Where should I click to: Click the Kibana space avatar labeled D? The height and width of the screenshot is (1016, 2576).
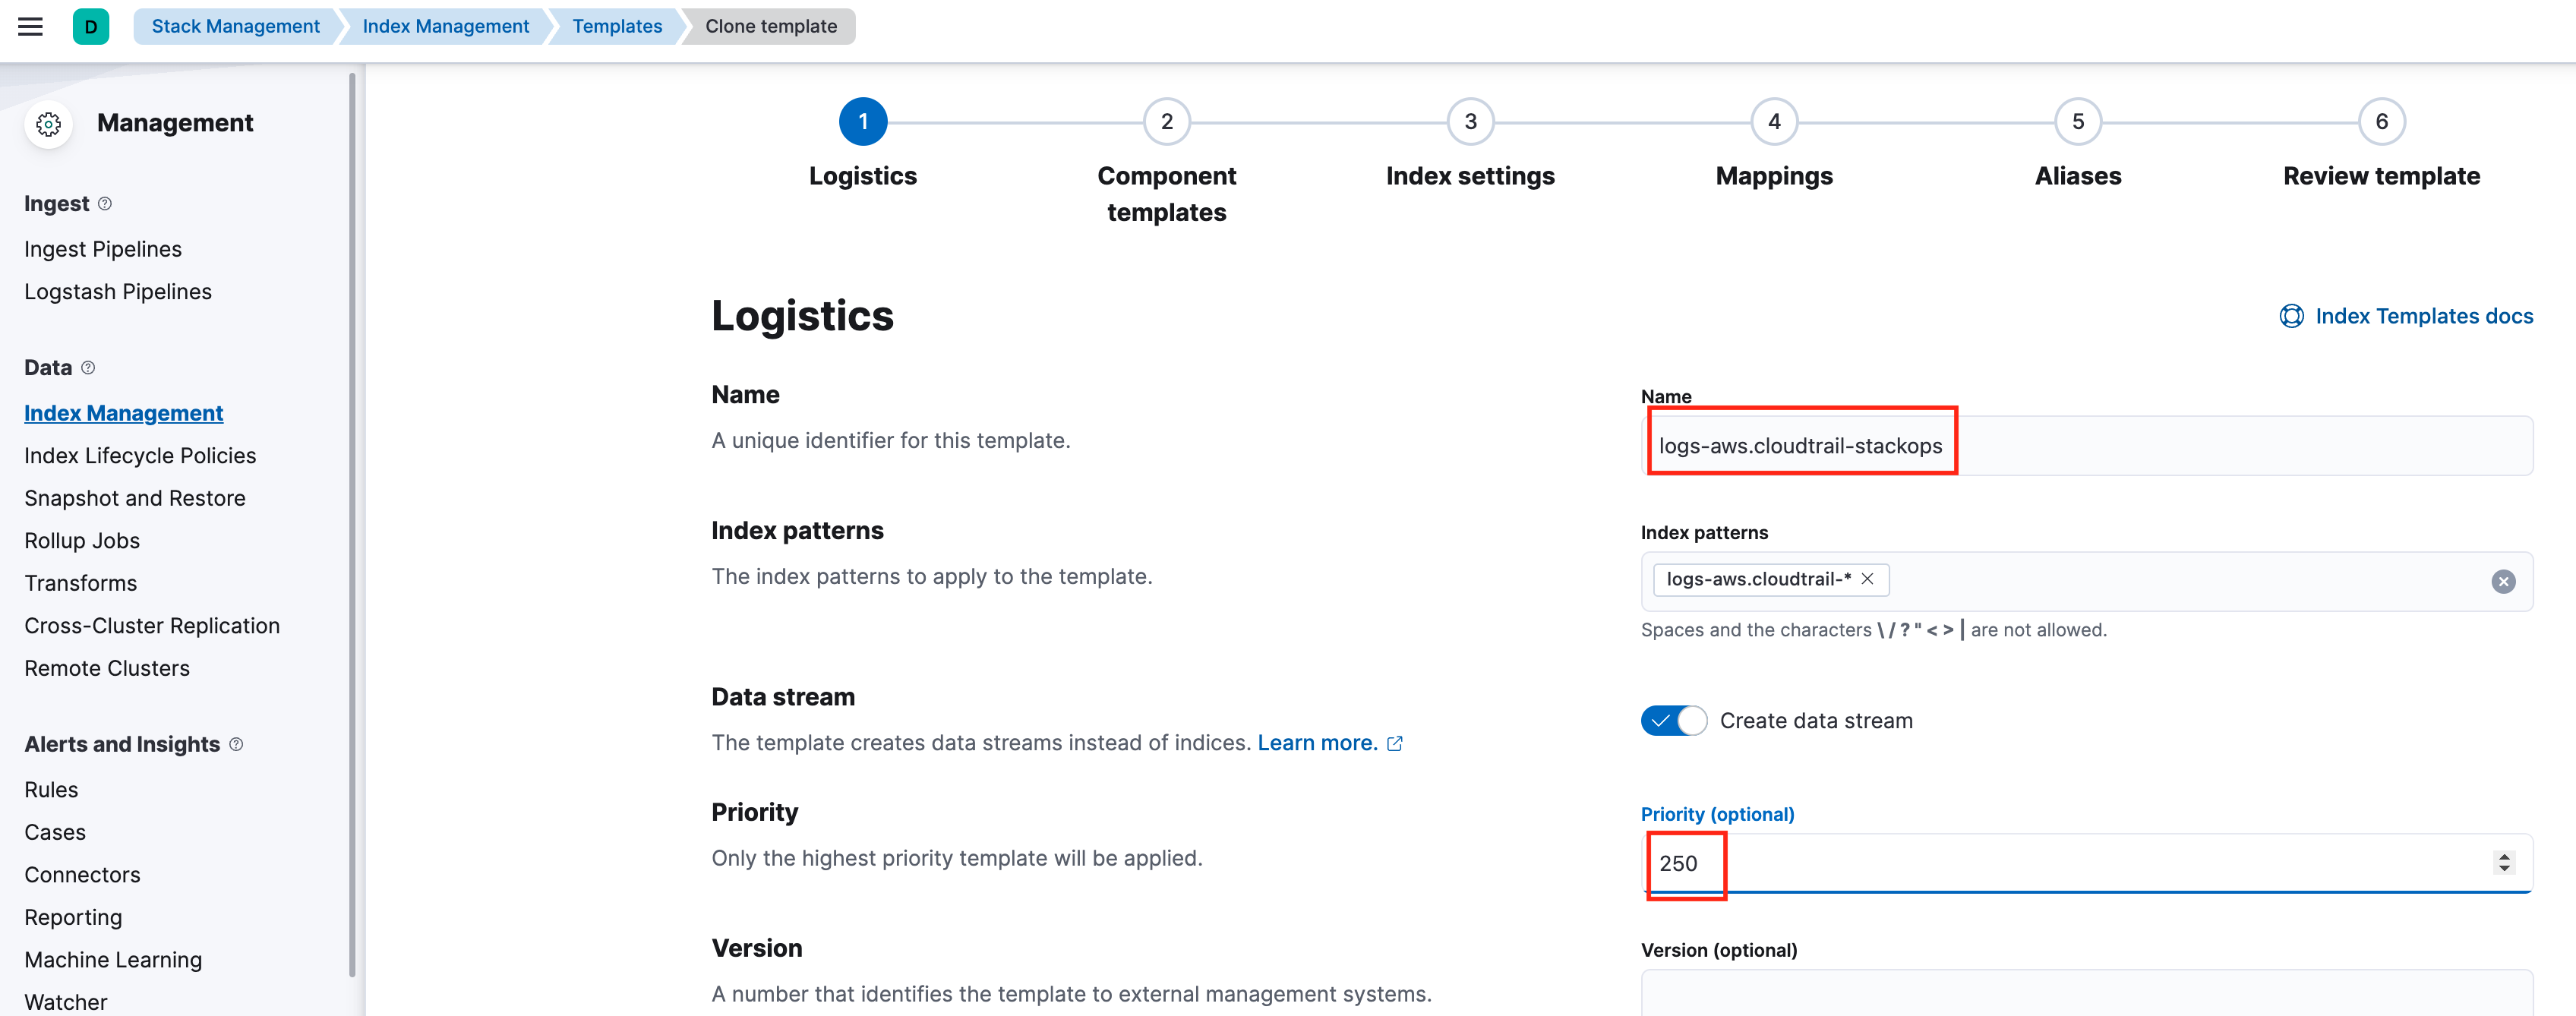coord(91,26)
